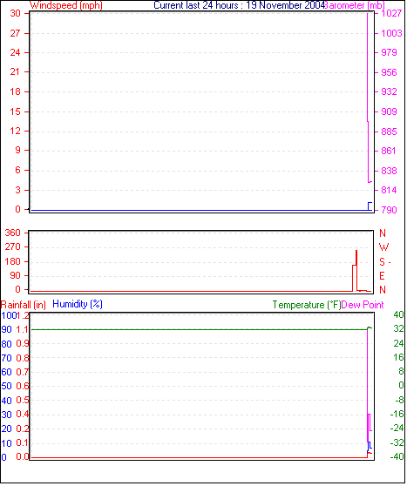Select the 838 barometer axis value
The width and height of the screenshot is (407, 486).
click(x=389, y=171)
